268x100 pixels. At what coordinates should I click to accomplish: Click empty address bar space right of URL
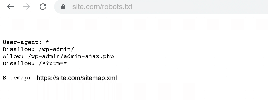click(200, 7)
